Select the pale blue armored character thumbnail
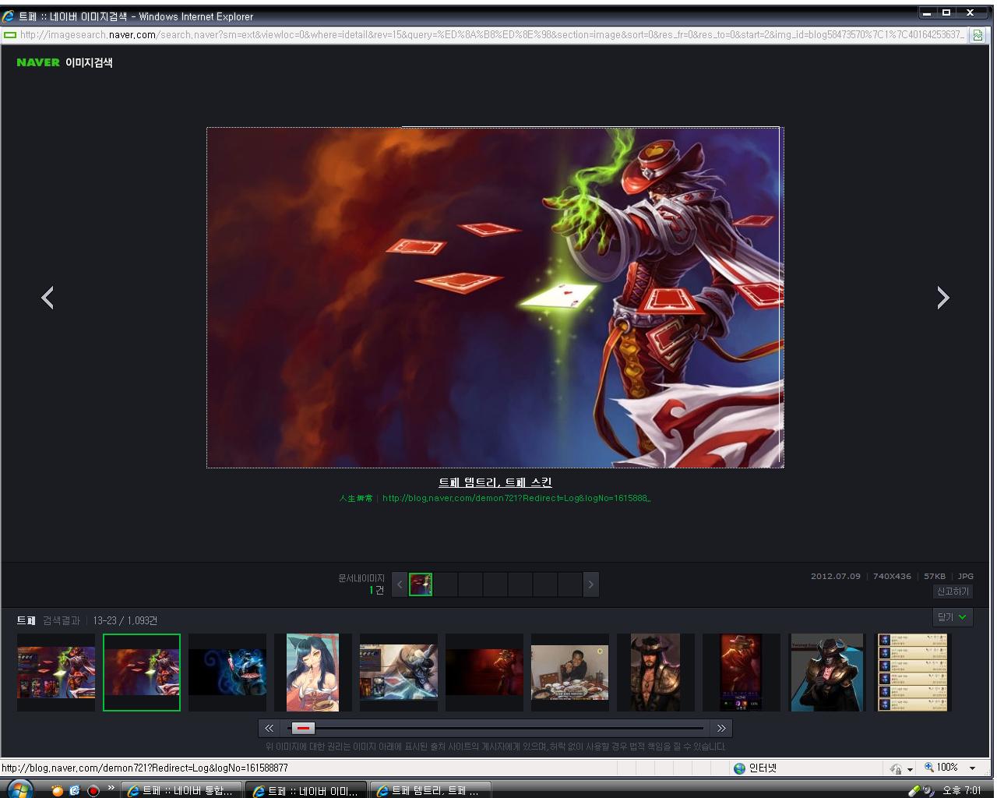 [399, 673]
